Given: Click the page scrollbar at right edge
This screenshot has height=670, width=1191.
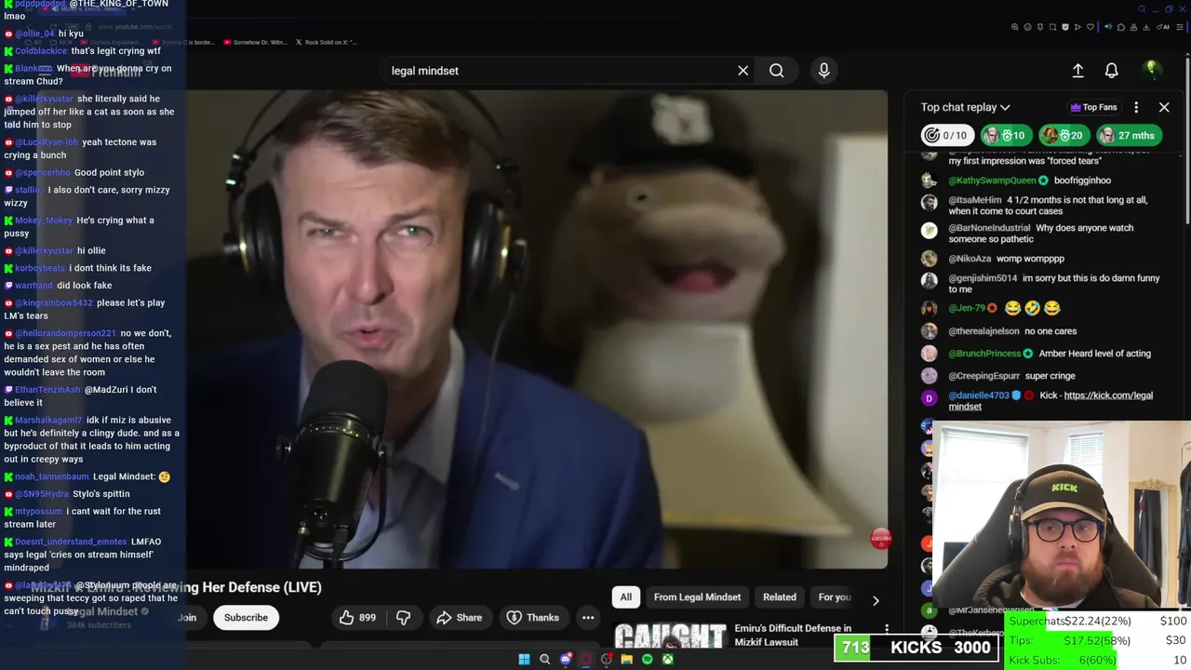Looking at the screenshot, I should coord(1187,140).
